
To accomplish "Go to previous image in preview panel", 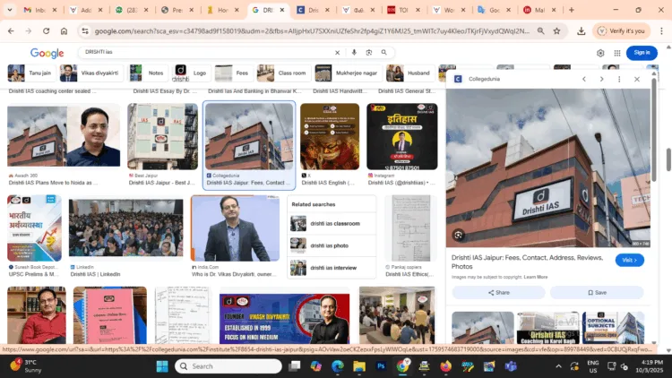I will coord(583,79).
